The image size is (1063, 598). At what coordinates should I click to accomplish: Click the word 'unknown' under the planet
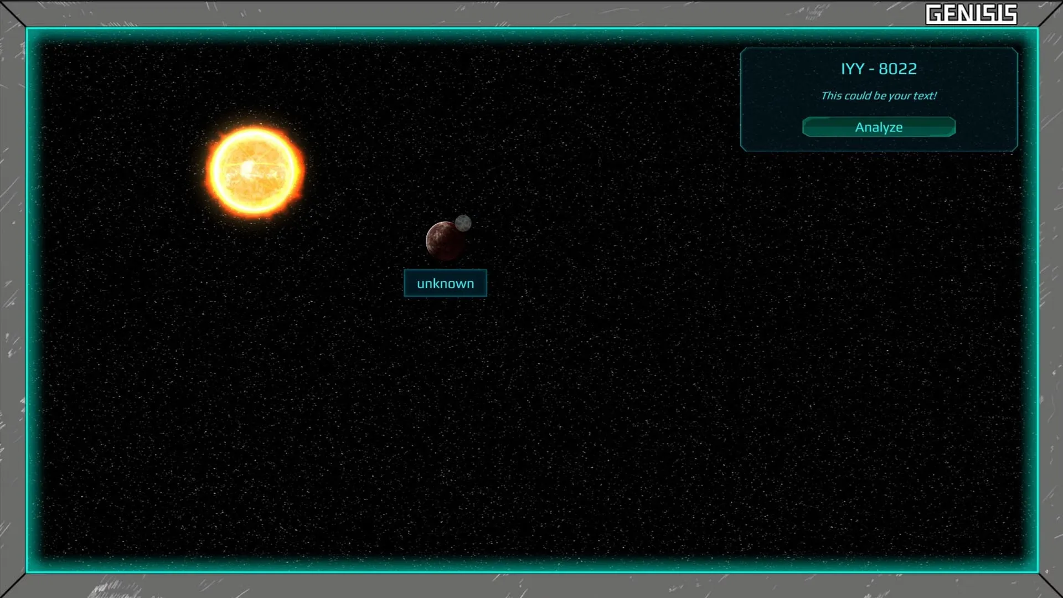pyautogui.click(x=445, y=283)
